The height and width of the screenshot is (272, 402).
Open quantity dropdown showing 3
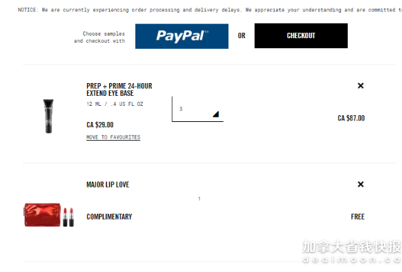tap(198, 109)
